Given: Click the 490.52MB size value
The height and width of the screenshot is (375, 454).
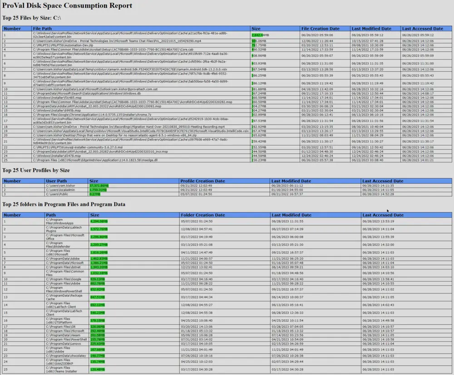Looking at the screenshot, I should click(x=259, y=49).
